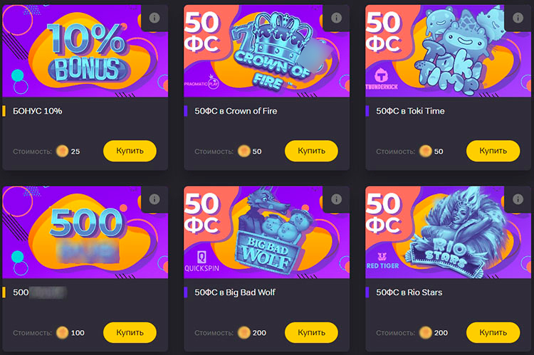Screen dimensions: 534x355
Task: Click the coin icon on the Rio Stars price
Action: pos(426,332)
